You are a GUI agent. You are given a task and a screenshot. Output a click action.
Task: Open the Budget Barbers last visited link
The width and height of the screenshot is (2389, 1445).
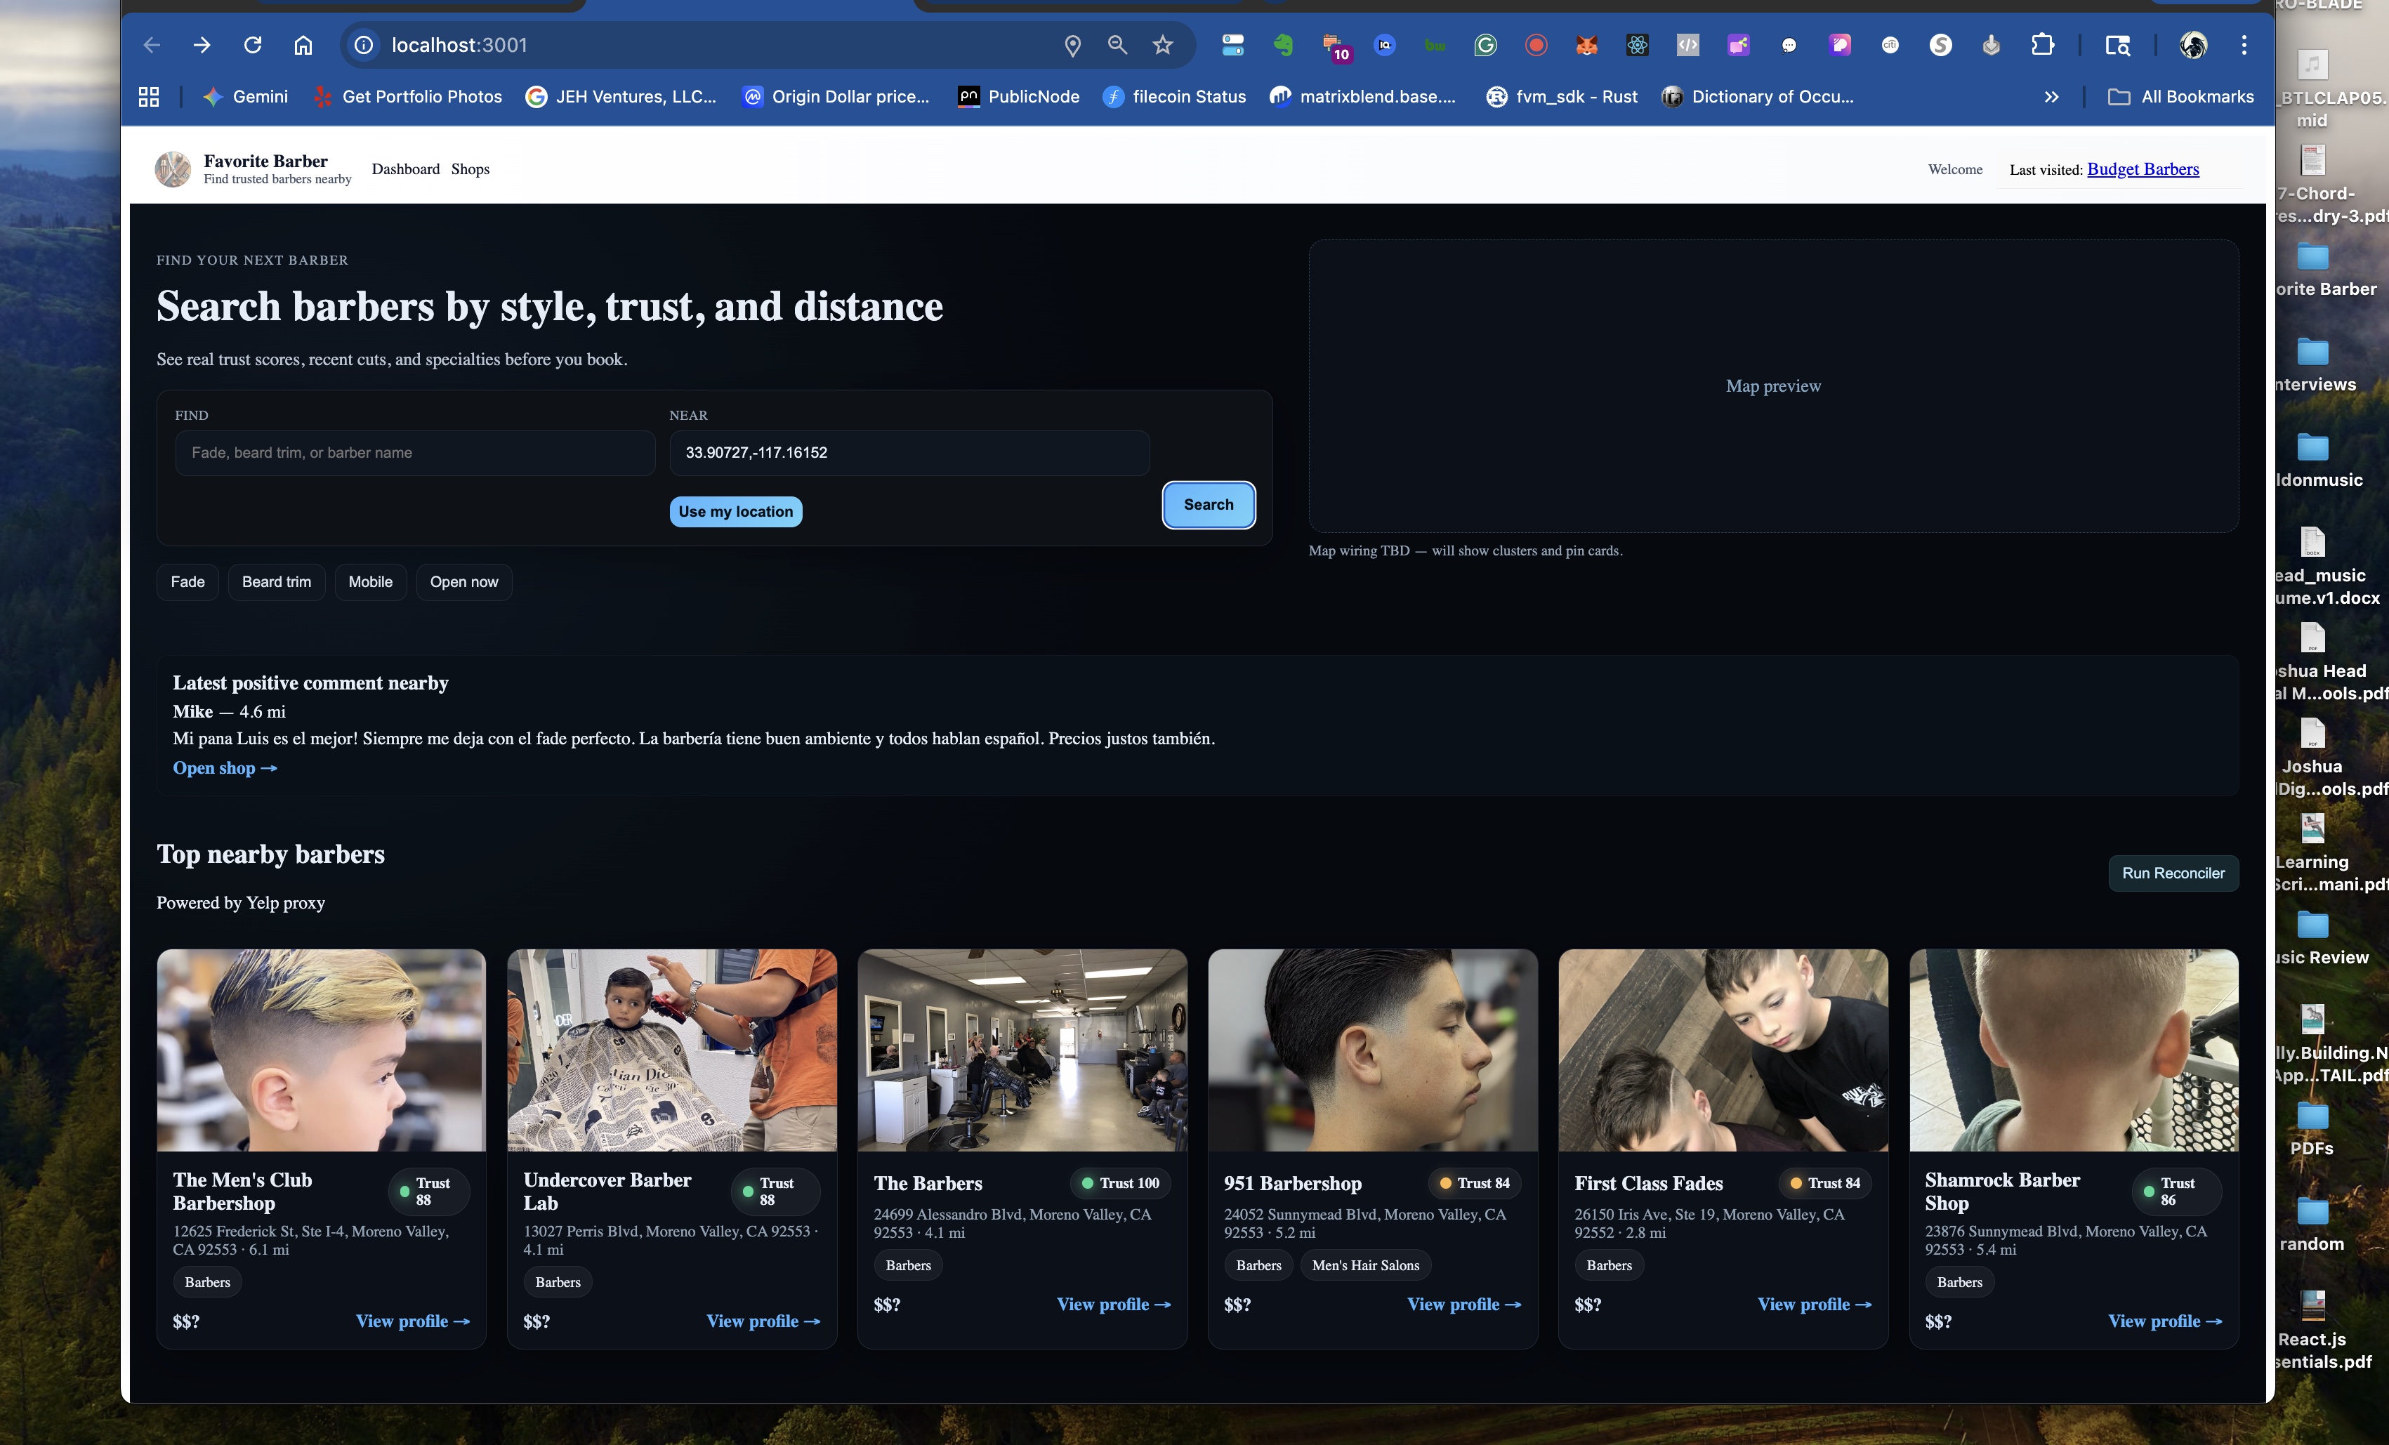(x=2142, y=169)
